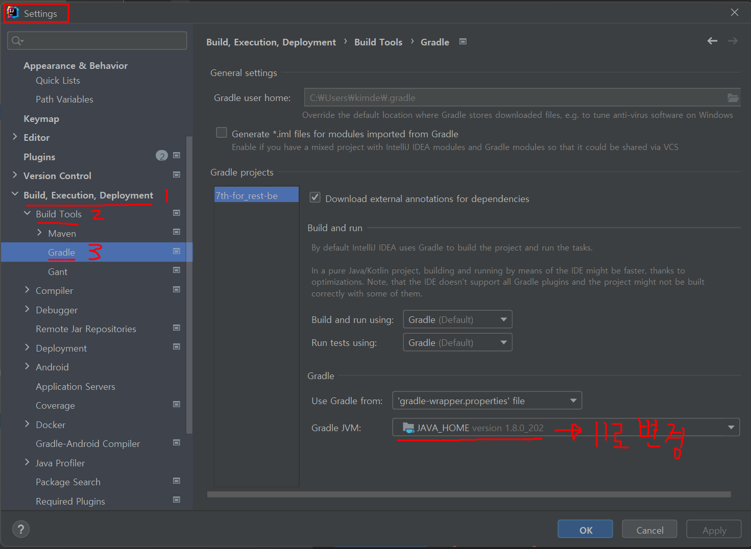
Task: Open Keymap settings
Action: point(41,119)
